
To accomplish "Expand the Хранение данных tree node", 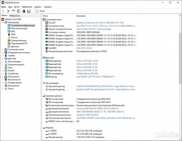I will (x=3, y=64).
